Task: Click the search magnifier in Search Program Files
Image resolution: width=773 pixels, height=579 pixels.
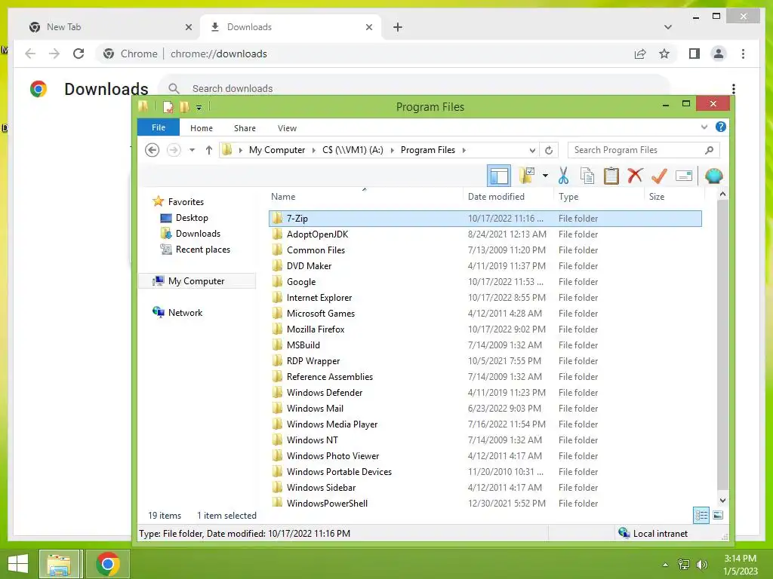Action: click(709, 150)
